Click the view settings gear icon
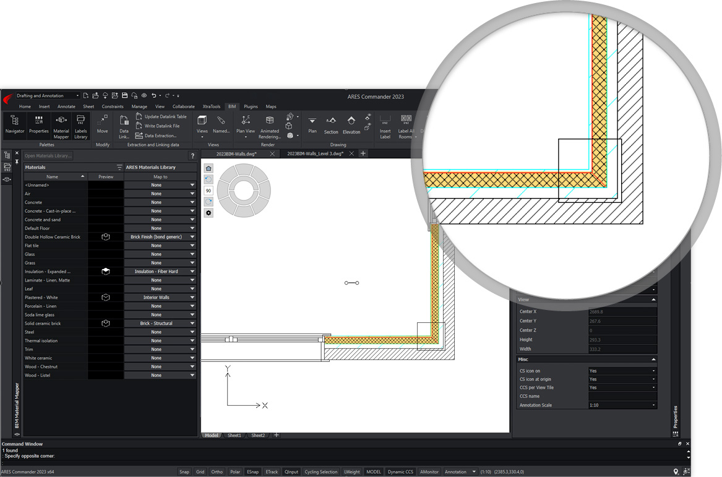Image resolution: width=722 pixels, height=477 pixels. point(208,213)
